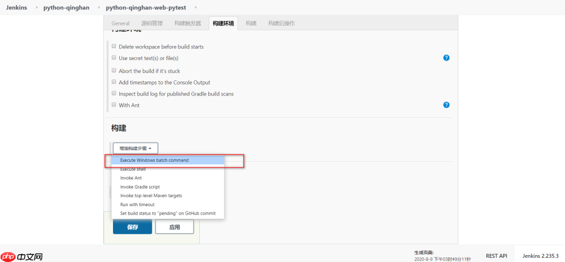Check Use secret text(s) or file(s)
This screenshot has height=262, width=565.
pos(114,58)
